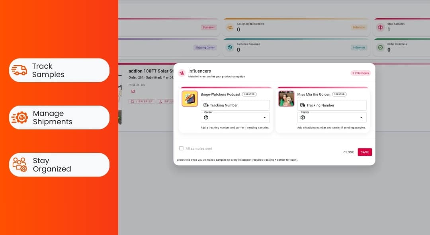Click the Tracking Number field for Binge-Watchers Podcast

(235, 105)
